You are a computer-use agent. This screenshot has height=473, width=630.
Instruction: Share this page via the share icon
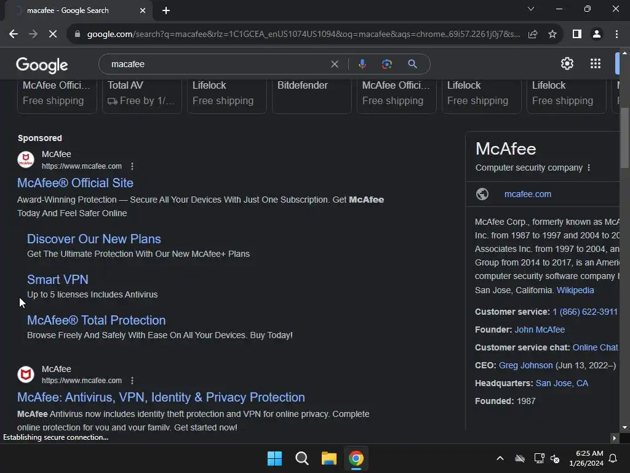click(533, 34)
